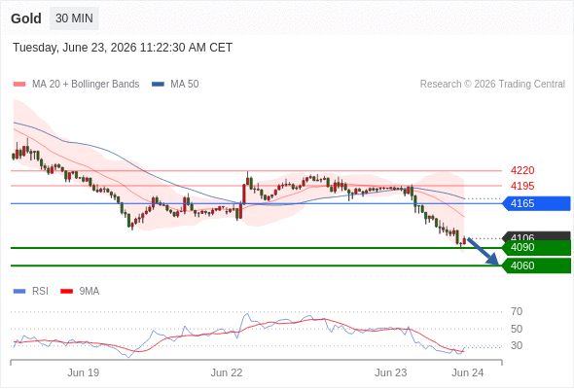Click the Jun 22 date axis label

point(227,372)
